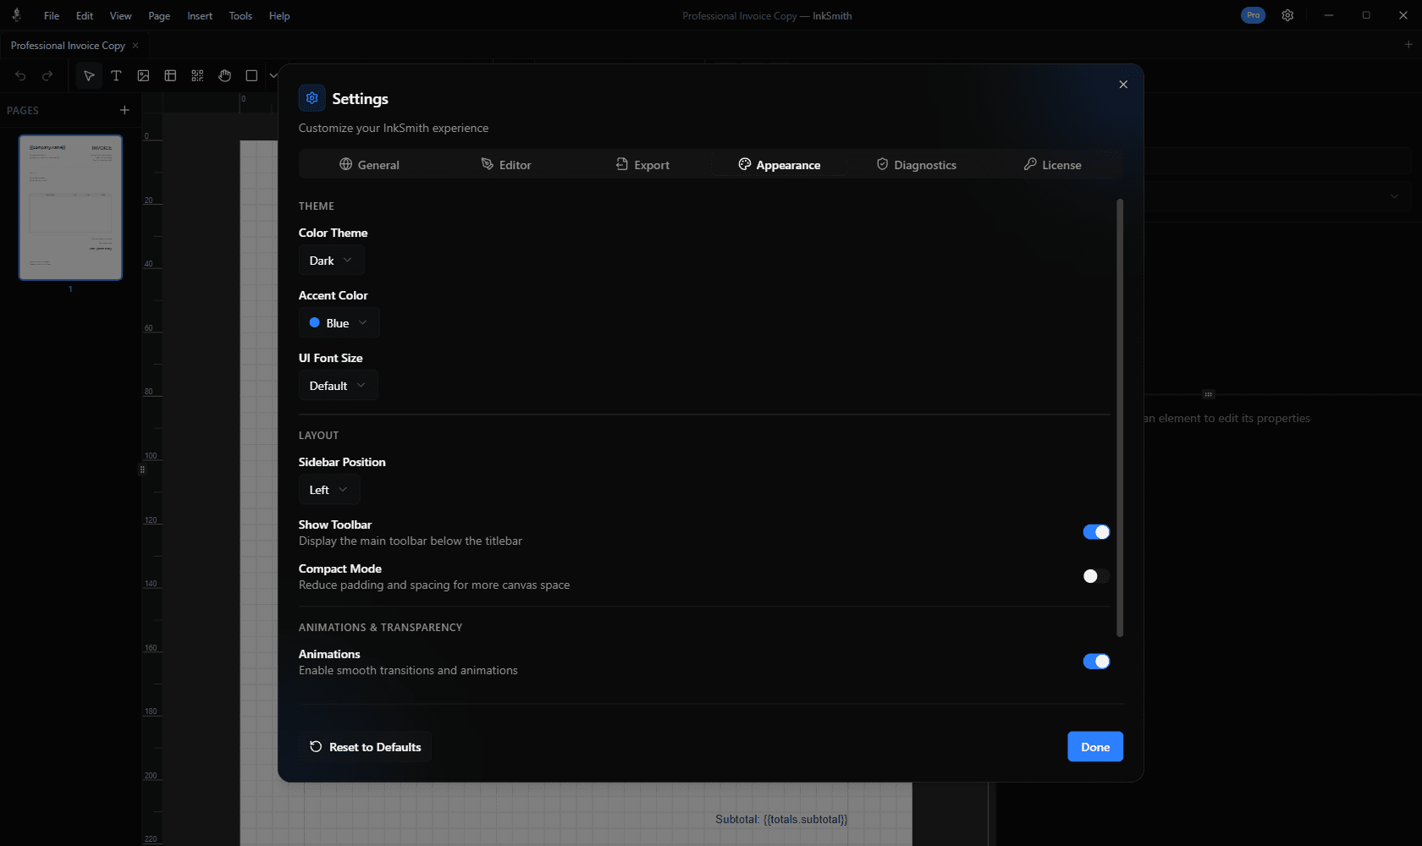Click the Settings gear icon in dialog header
The image size is (1422, 846).
(x=312, y=98)
